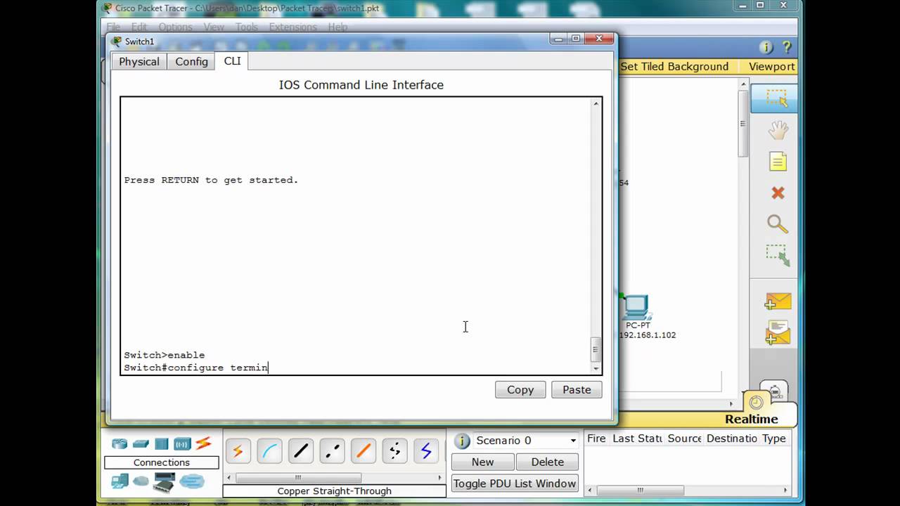Click the Copy button in CLI
900x506 pixels.
tap(520, 389)
